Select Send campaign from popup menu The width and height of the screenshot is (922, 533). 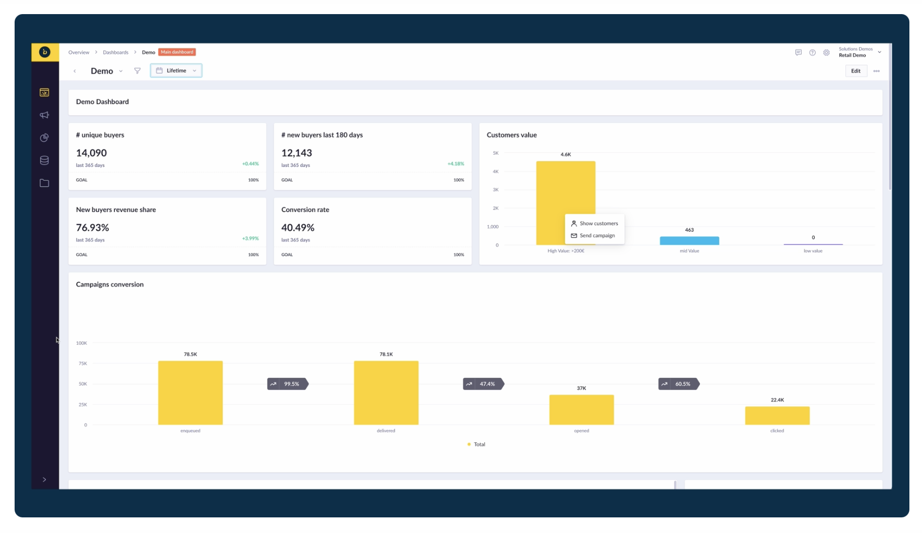[x=597, y=236]
